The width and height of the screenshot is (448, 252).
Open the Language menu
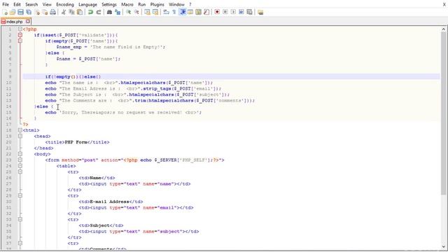pos(87,4)
